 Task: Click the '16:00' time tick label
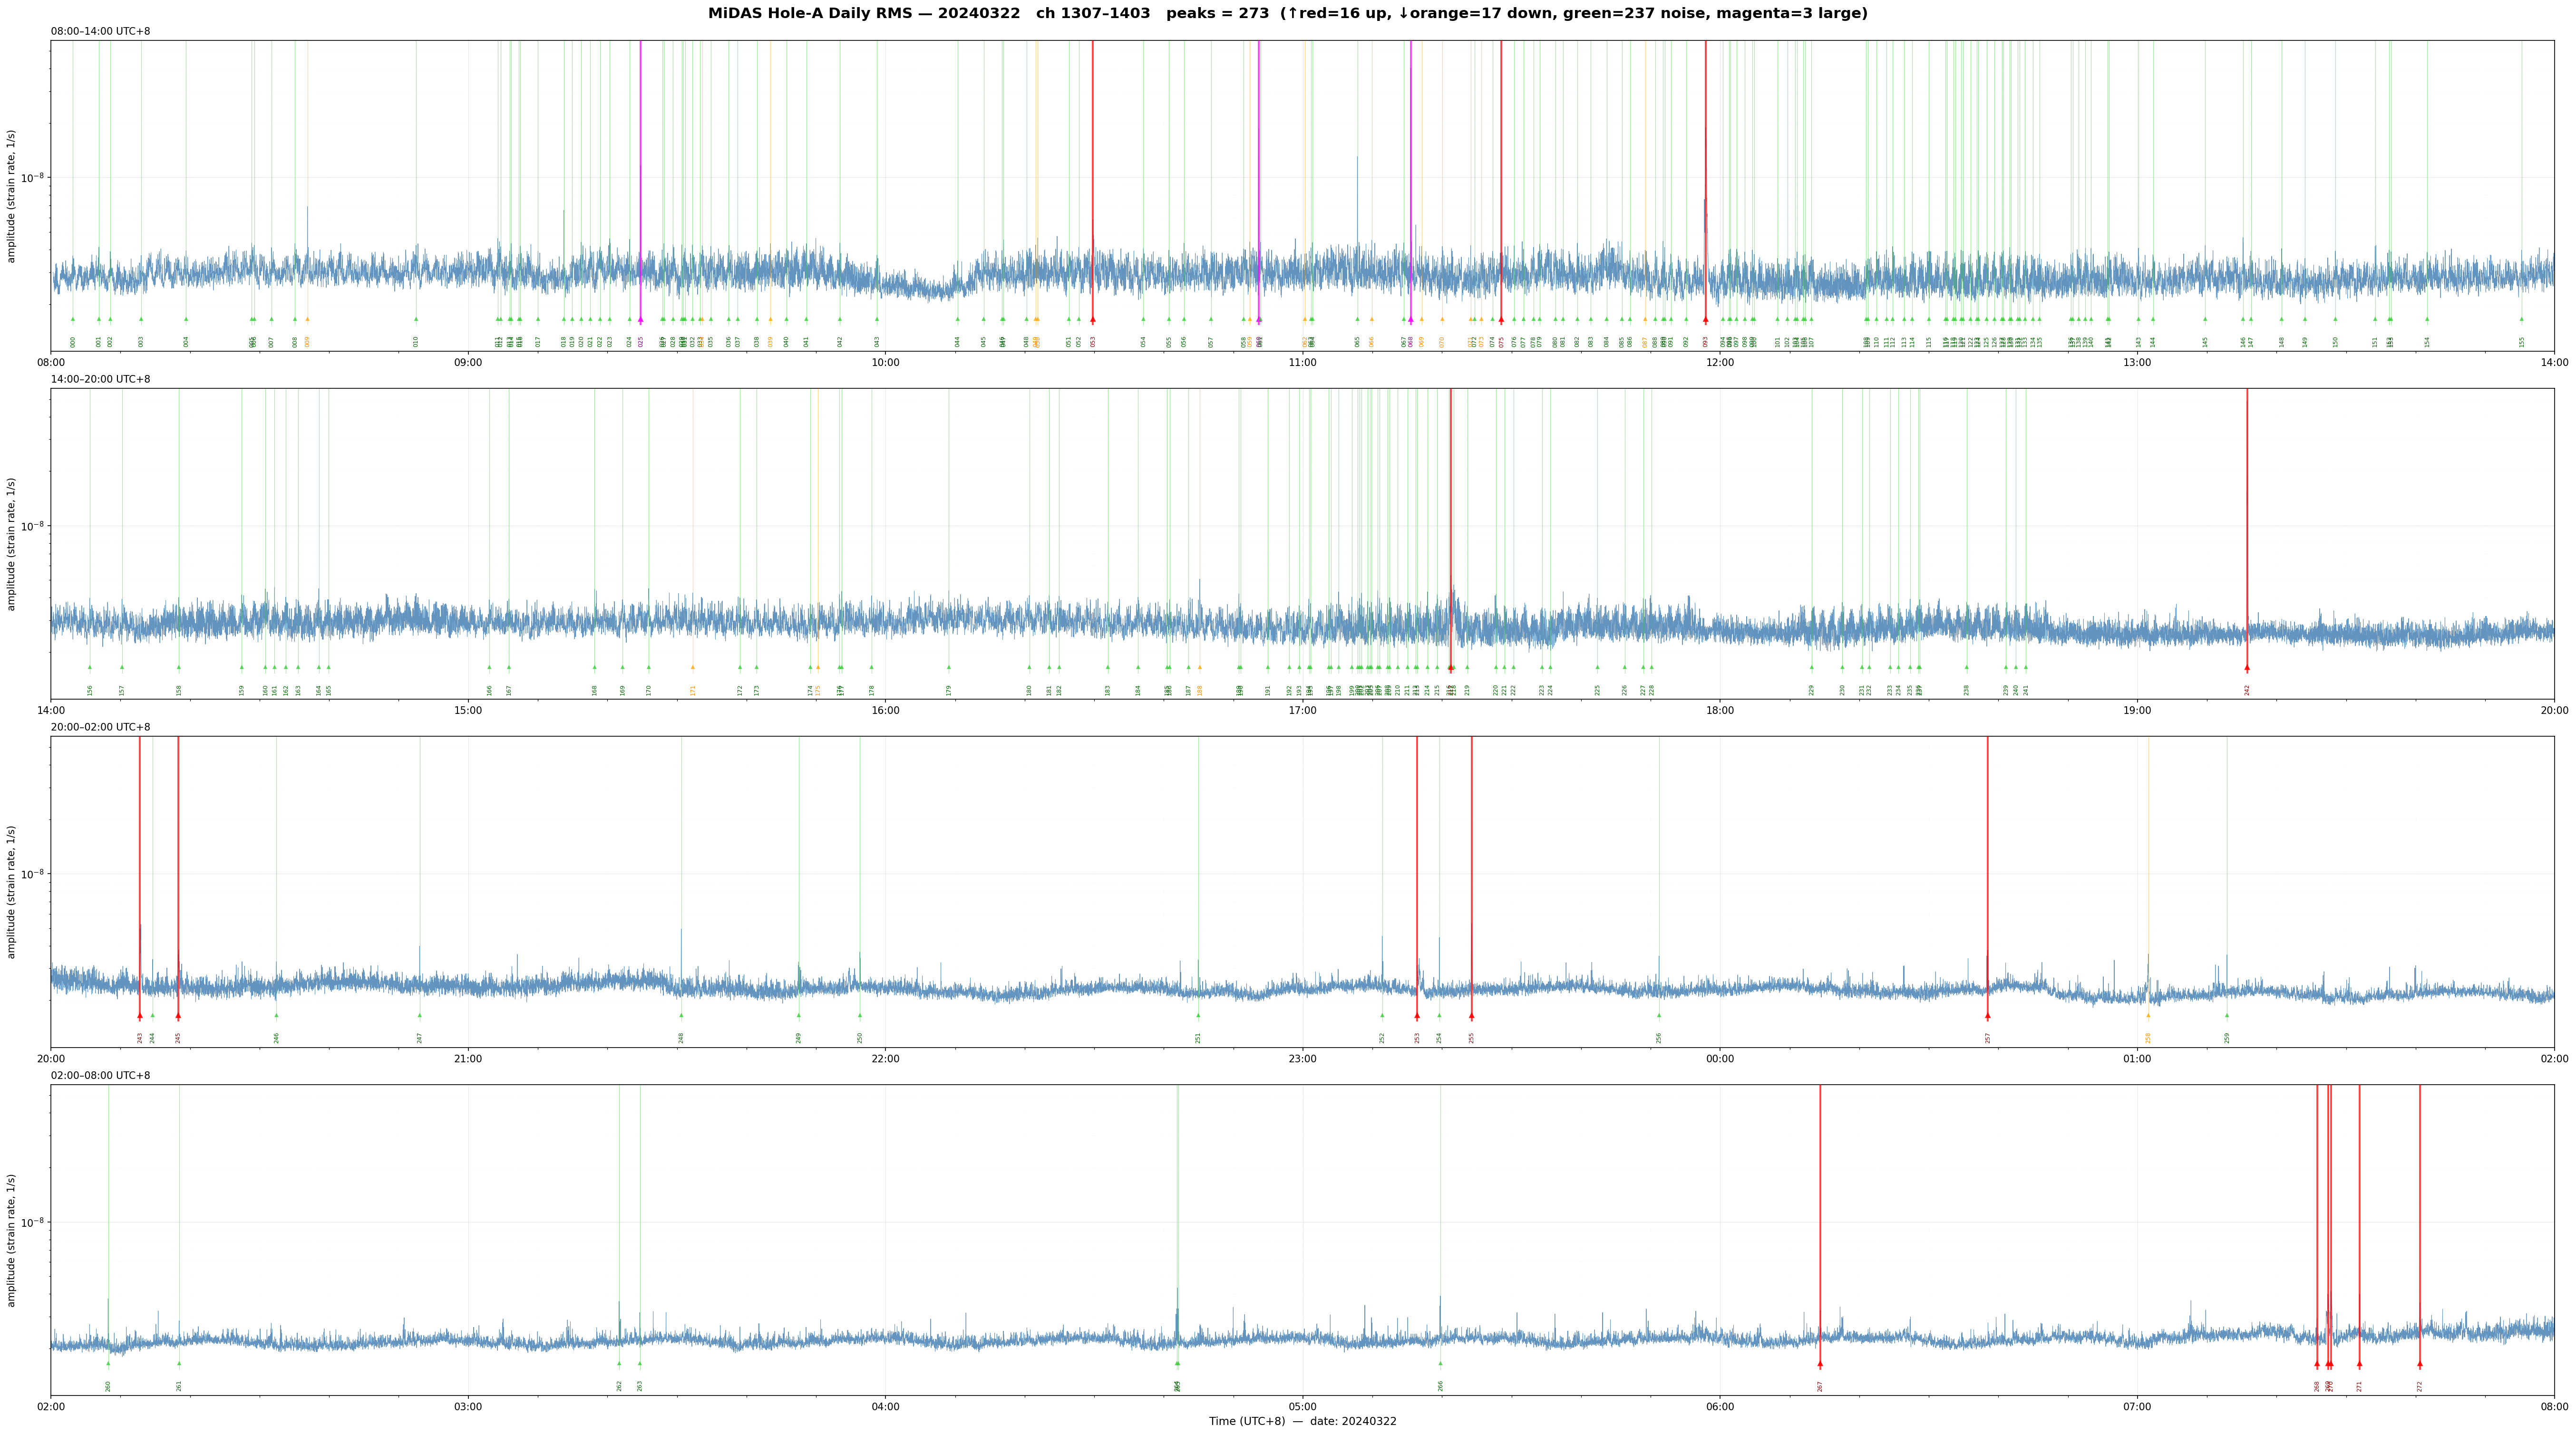tap(885, 711)
